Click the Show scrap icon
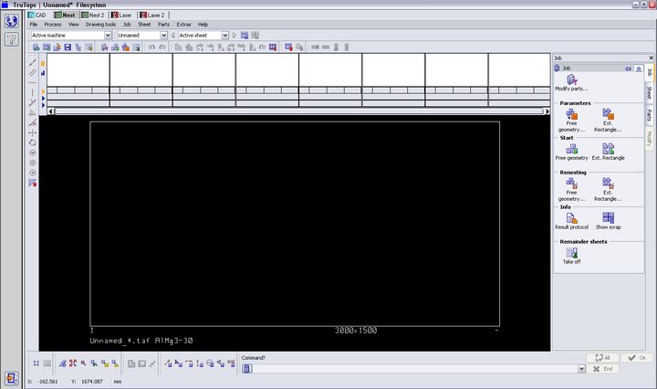Viewport: 657px width, 389px height. click(x=608, y=221)
